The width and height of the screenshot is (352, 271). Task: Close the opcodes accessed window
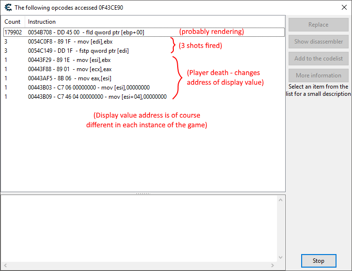[340, 7]
